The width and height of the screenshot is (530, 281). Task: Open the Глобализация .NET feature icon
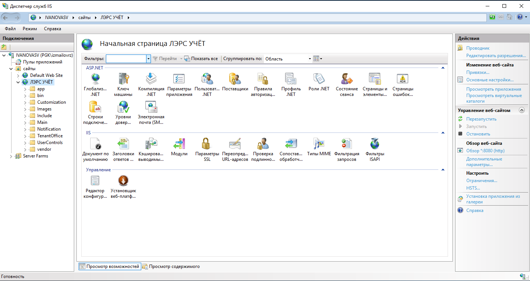pyautogui.click(x=95, y=79)
